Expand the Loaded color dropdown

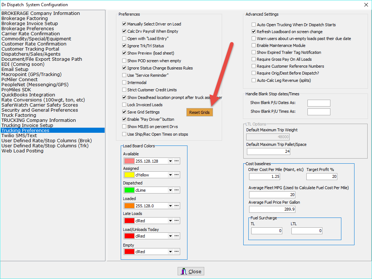point(170,206)
